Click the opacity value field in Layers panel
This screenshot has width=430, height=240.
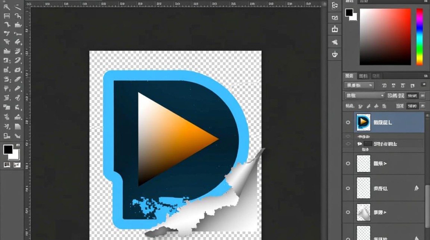pos(412,95)
